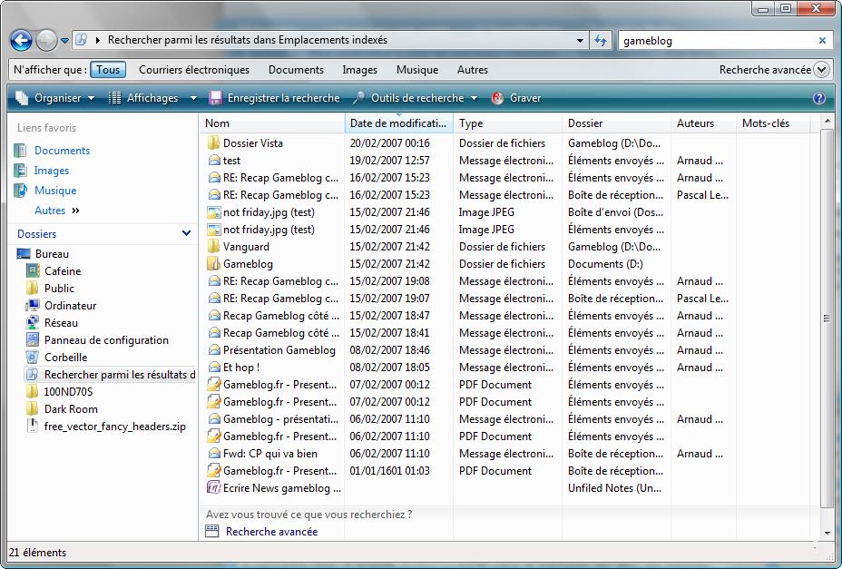The image size is (842, 569).
Task: Select the Dossier Vista folder icon
Action: tap(213, 143)
